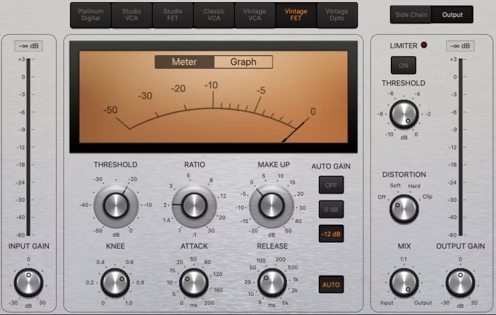496x315 pixels.
Task: Click the Mix knob
Action: coord(404,282)
